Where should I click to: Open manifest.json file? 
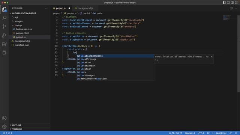click(22, 45)
